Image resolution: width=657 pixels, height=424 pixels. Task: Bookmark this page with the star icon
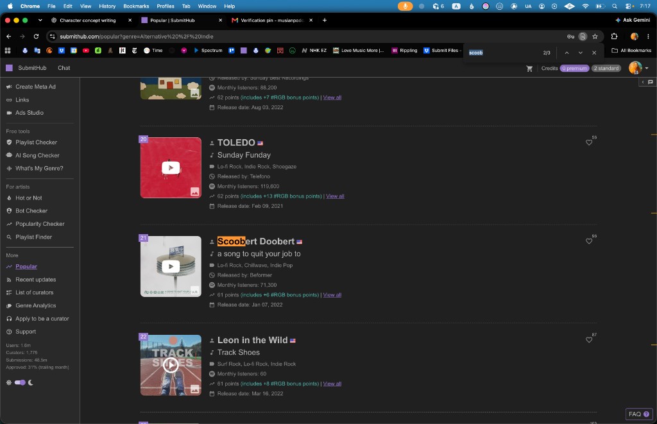[x=595, y=37]
